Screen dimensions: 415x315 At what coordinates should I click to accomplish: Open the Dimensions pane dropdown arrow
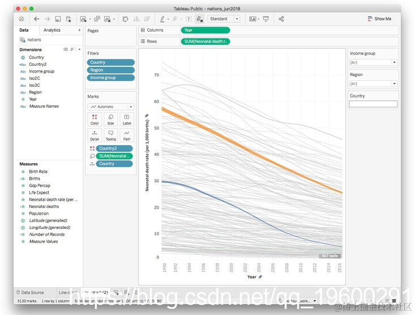pos(79,49)
